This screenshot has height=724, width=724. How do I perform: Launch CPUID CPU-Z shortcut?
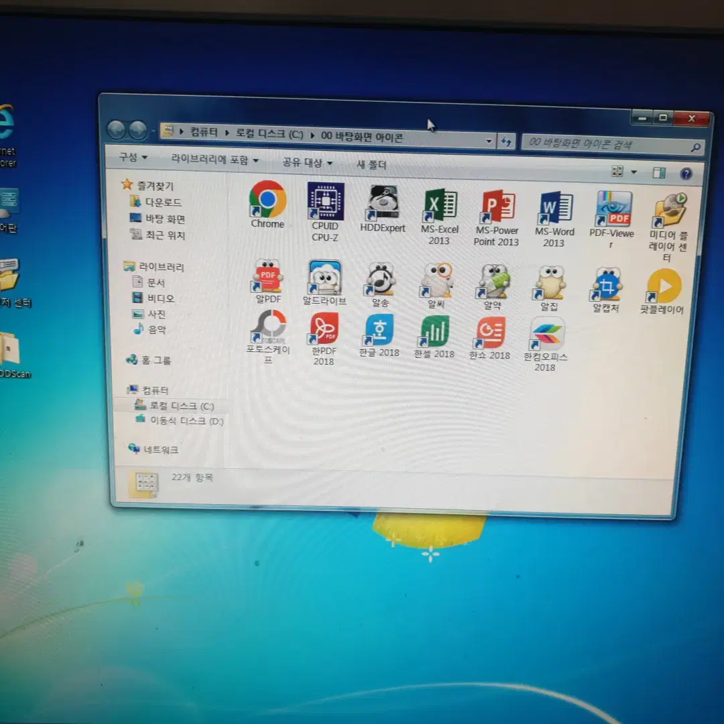(x=326, y=212)
